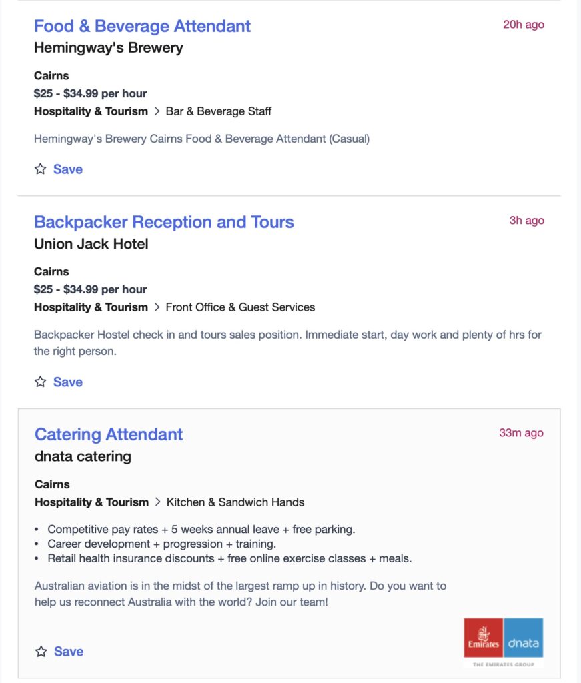This screenshot has width=581, height=683.
Task: Click Cairns location under Union Jack Hotel
Action: tap(51, 272)
